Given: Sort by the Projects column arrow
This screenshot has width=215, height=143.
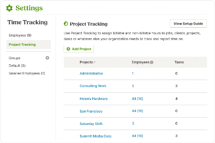Looking at the screenshot, I should coord(95,62).
